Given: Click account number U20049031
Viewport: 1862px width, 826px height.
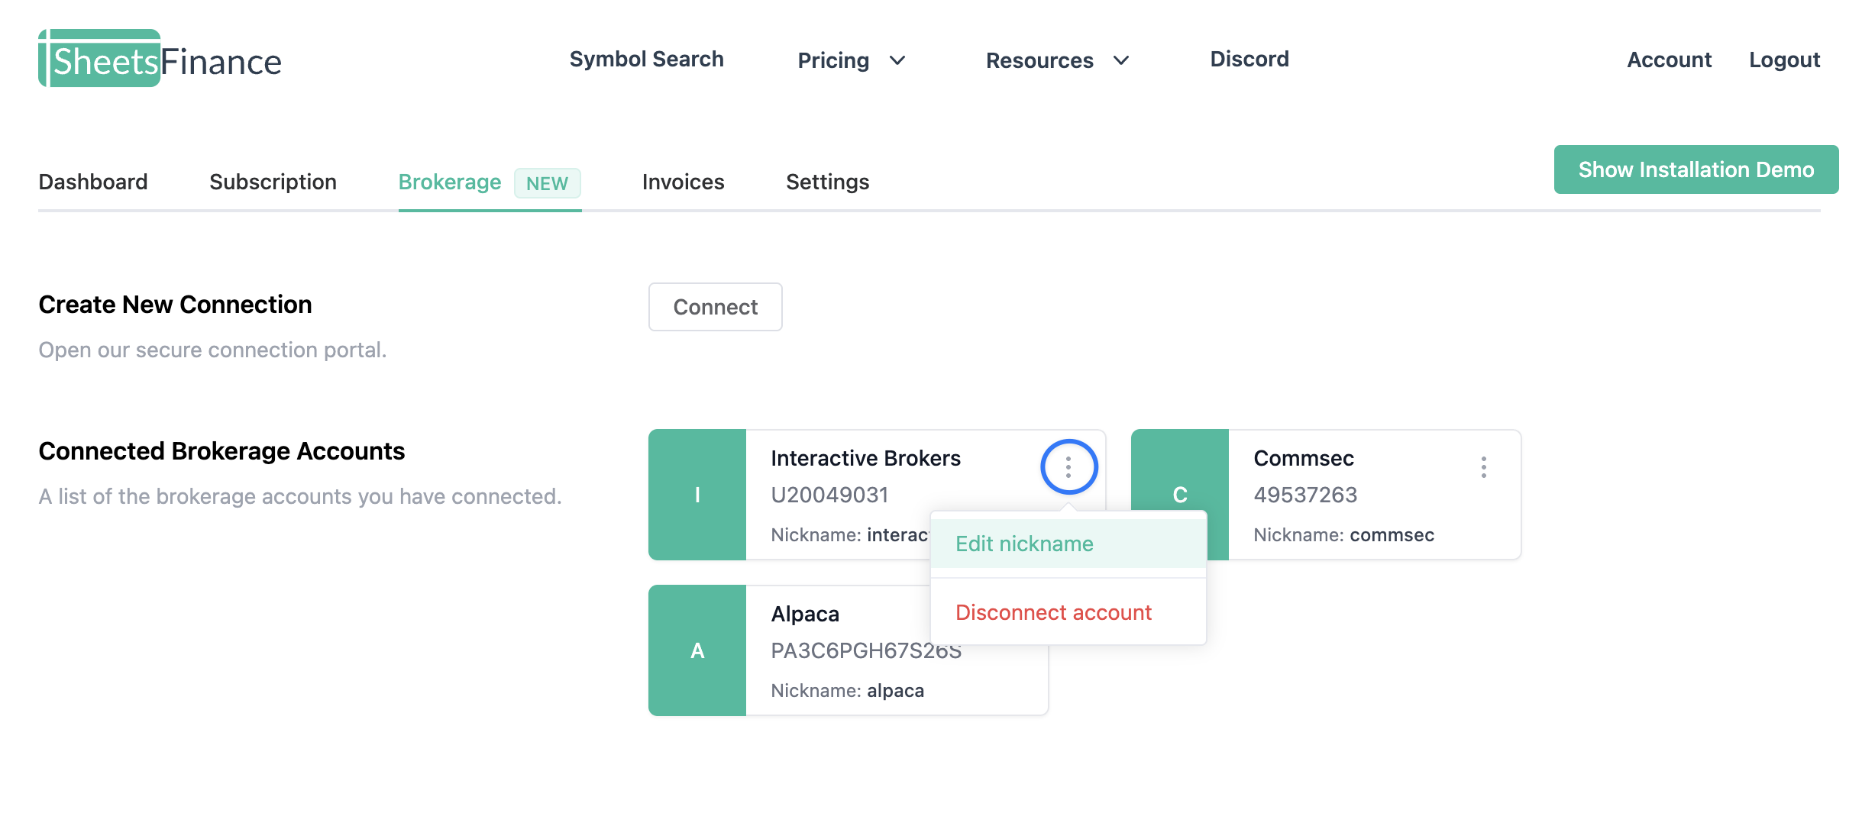Looking at the screenshot, I should pos(829,495).
